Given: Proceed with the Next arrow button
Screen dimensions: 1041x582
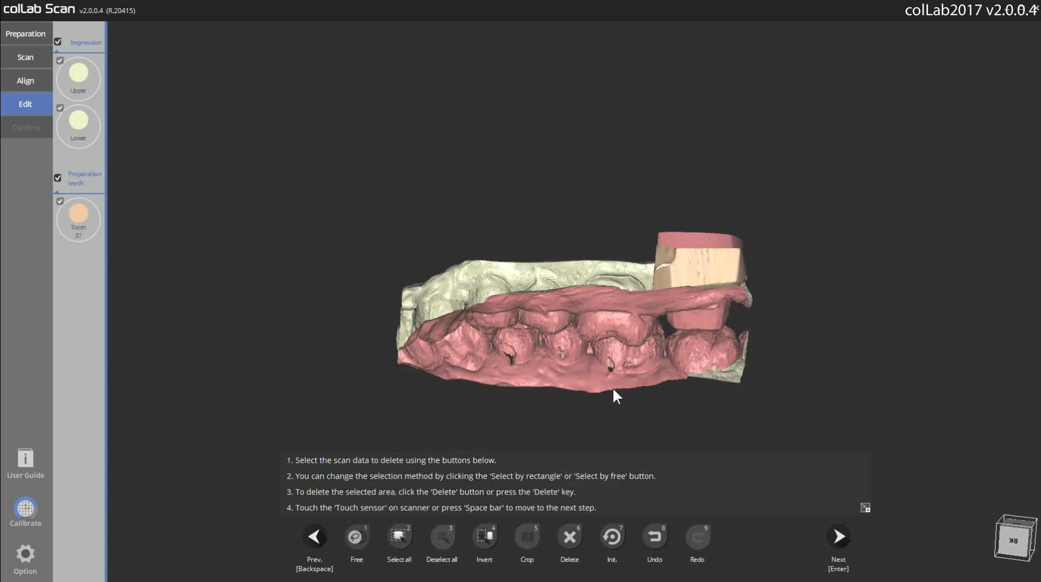Looking at the screenshot, I should (x=838, y=537).
